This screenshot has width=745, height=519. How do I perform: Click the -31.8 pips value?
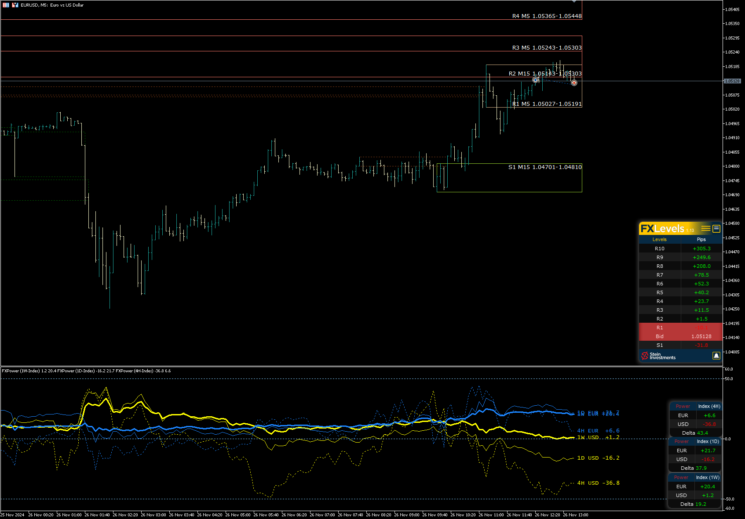tap(701, 345)
